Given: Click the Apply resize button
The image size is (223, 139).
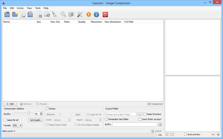Looking at the screenshot, I should click(78, 114).
